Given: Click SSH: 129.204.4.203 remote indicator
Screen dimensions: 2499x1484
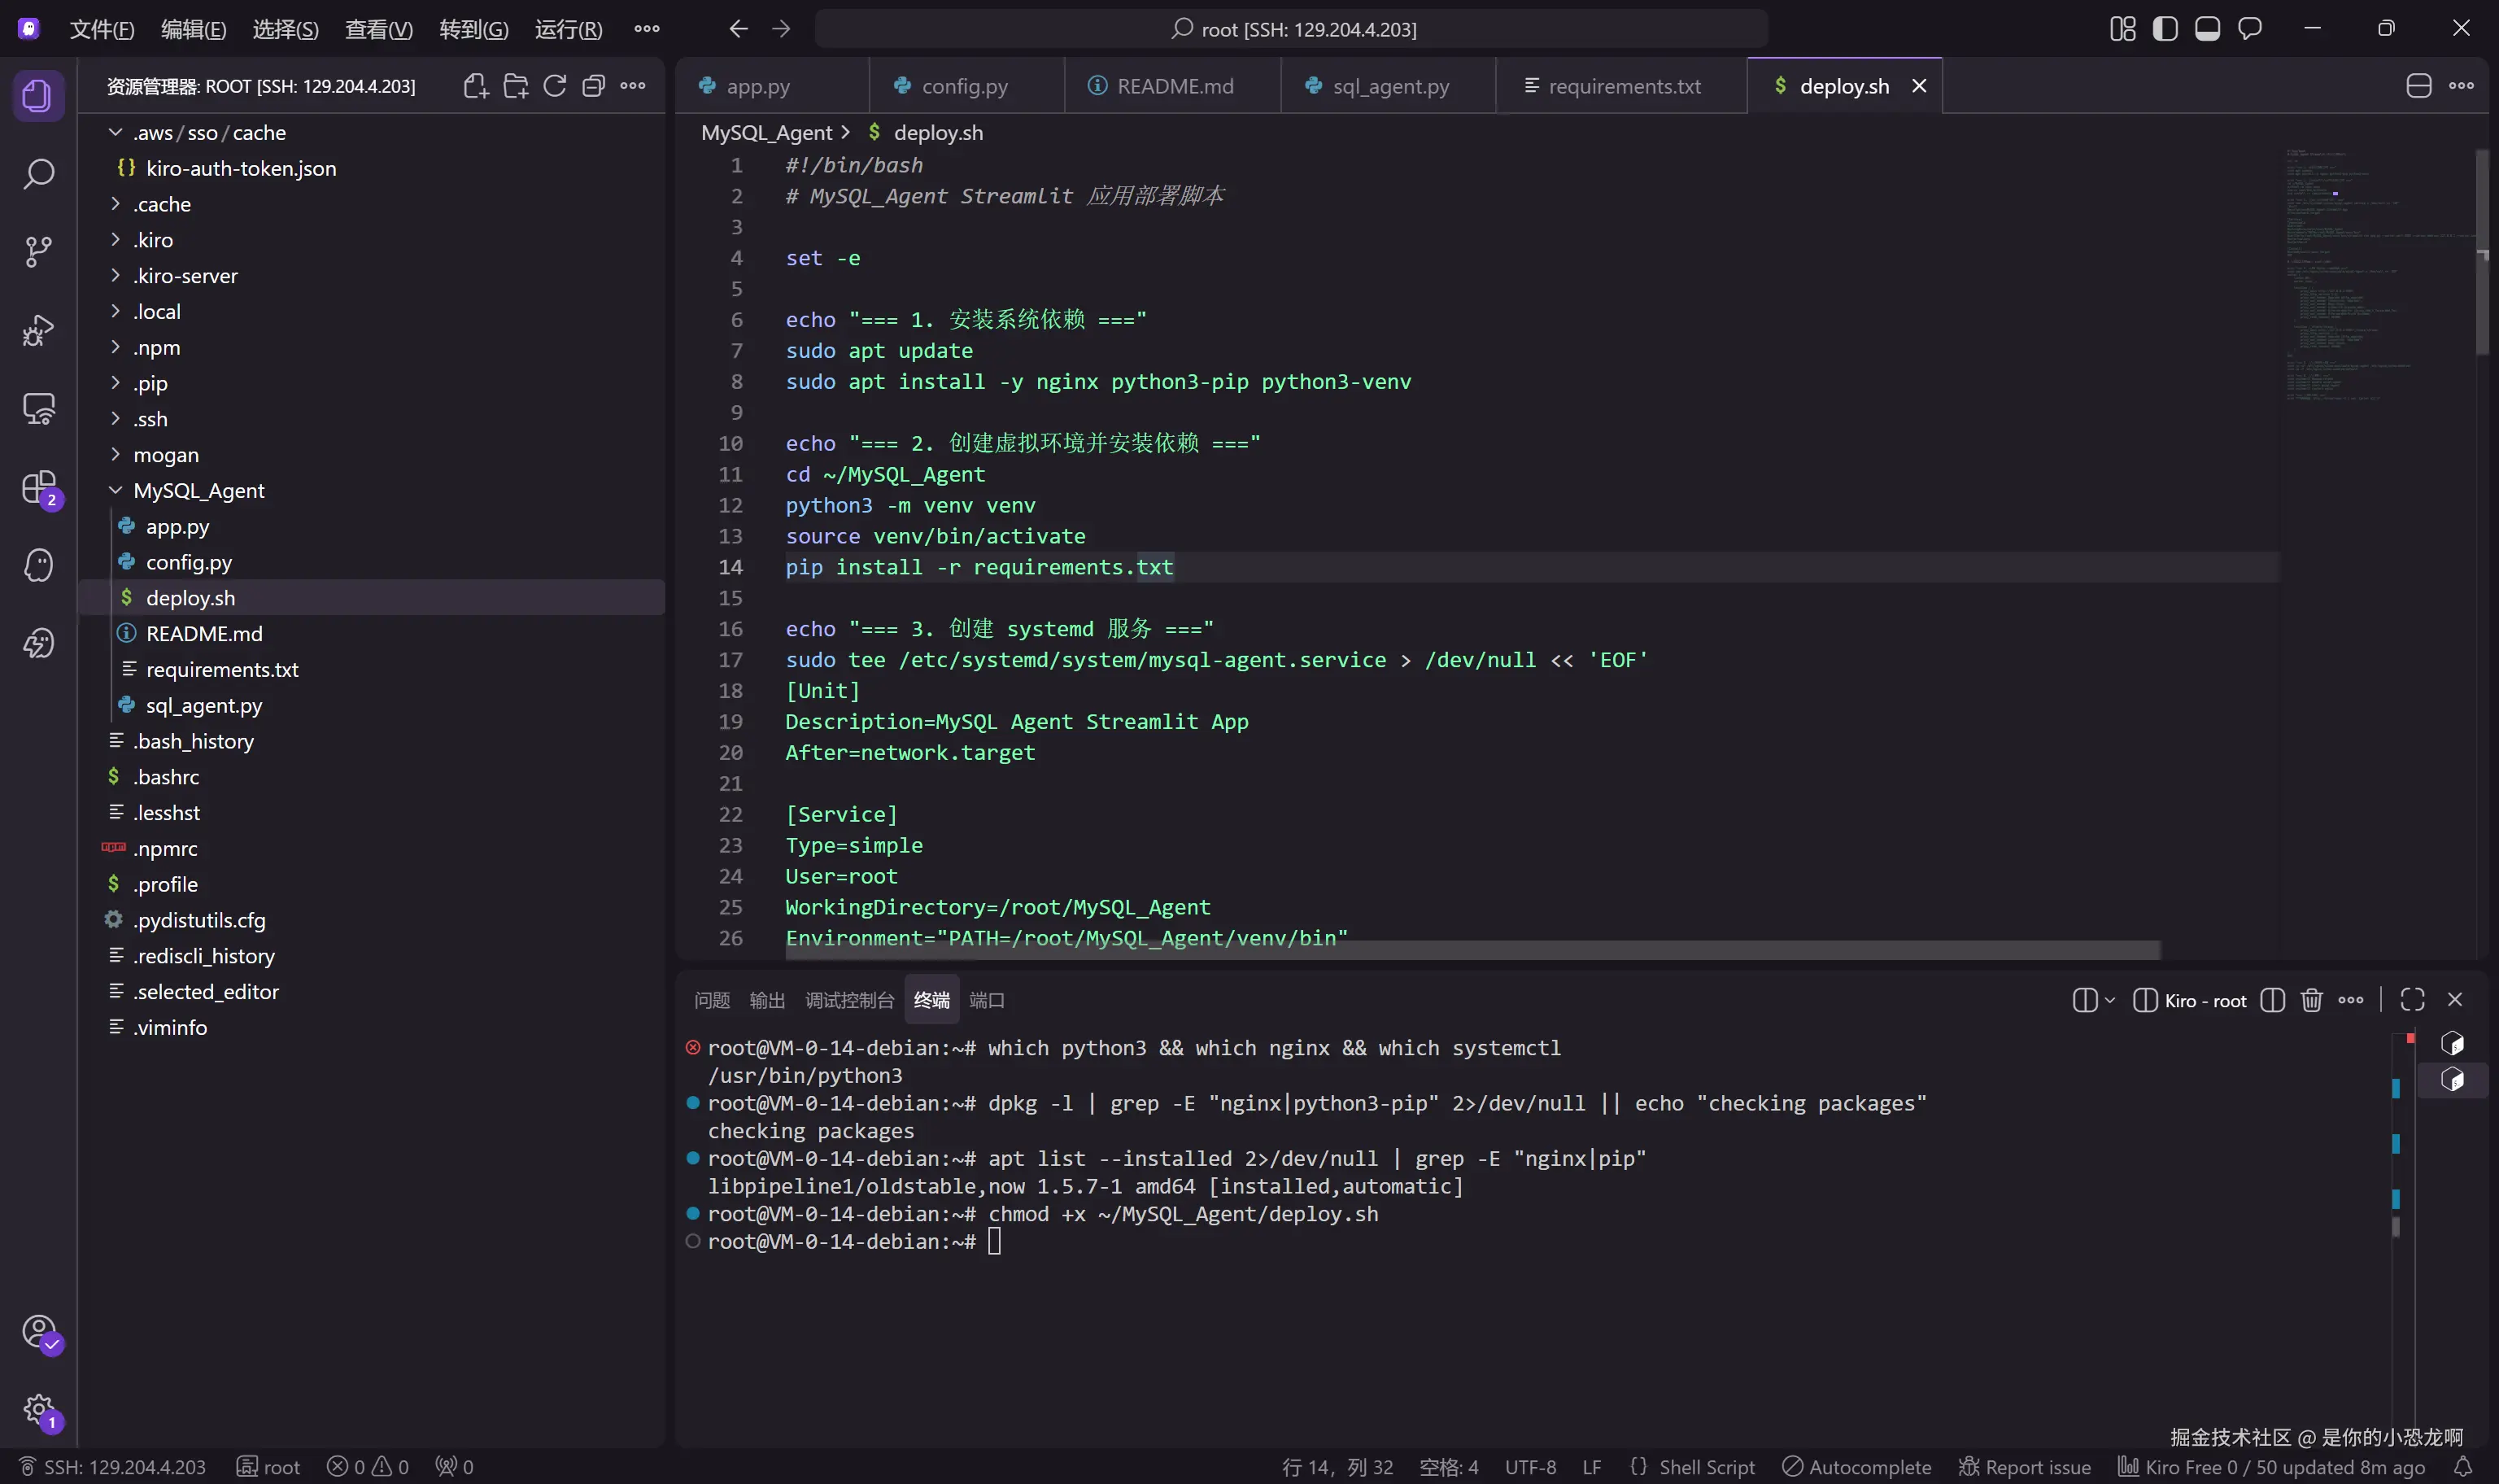Looking at the screenshot, I should [112, 1467].
